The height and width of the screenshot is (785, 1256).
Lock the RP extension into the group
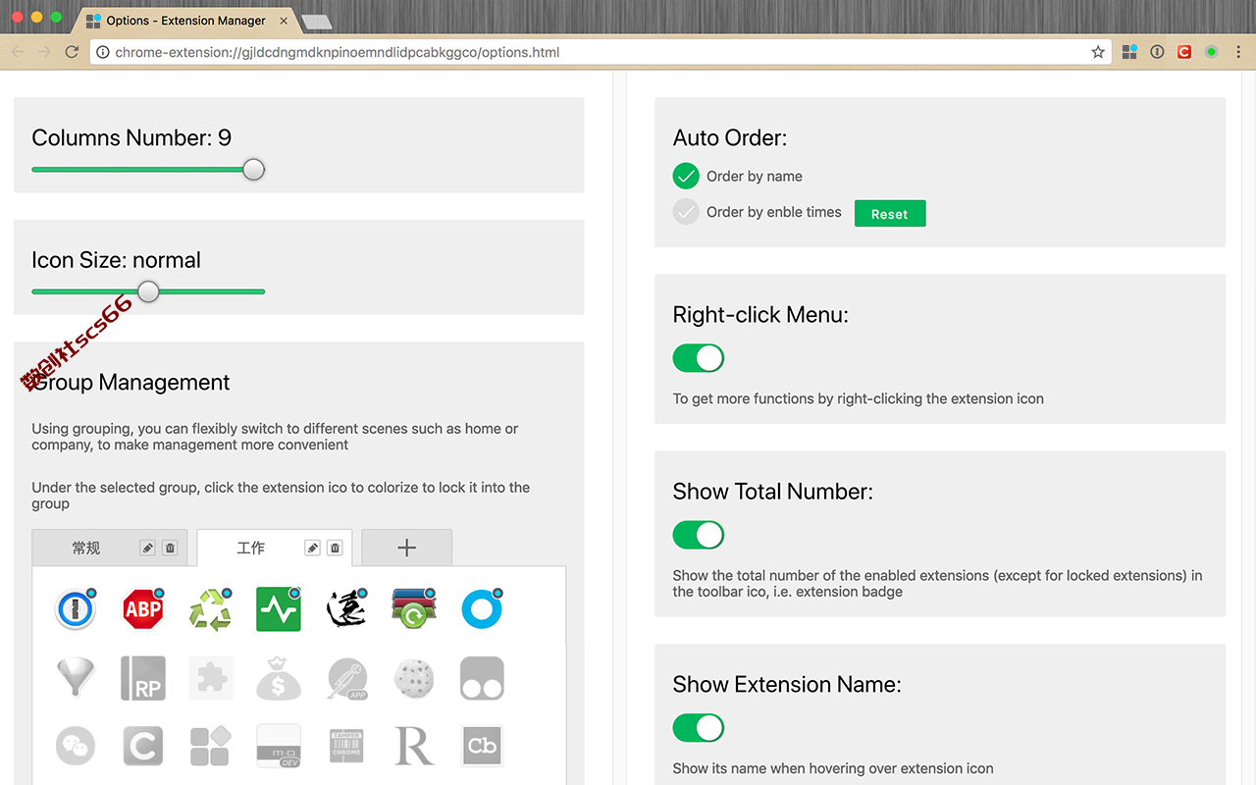pos(143,678)
